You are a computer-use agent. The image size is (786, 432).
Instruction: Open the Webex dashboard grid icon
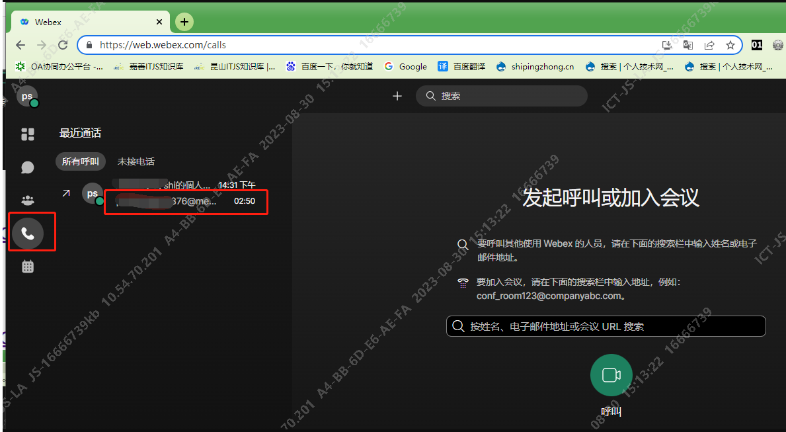click(28, 134)
